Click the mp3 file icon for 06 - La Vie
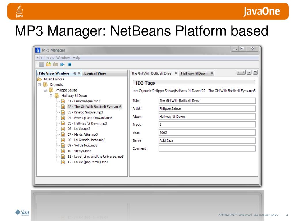 point(63,129)
